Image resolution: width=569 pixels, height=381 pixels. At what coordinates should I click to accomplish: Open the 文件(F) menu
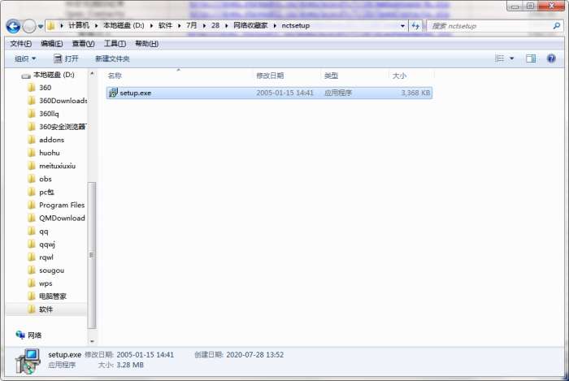[x=20, y=44]
